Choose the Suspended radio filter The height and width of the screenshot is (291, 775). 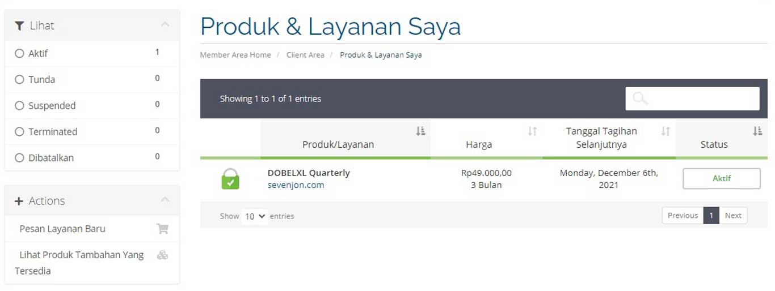click(x=19, y=105)
